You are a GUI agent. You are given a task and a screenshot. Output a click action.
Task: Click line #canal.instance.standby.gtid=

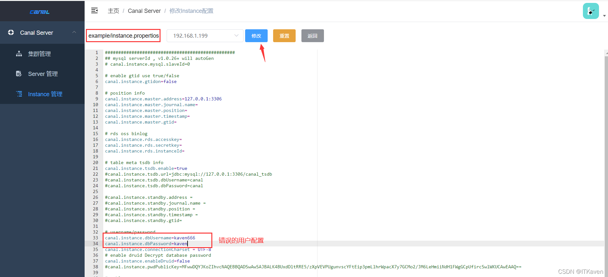143,220
